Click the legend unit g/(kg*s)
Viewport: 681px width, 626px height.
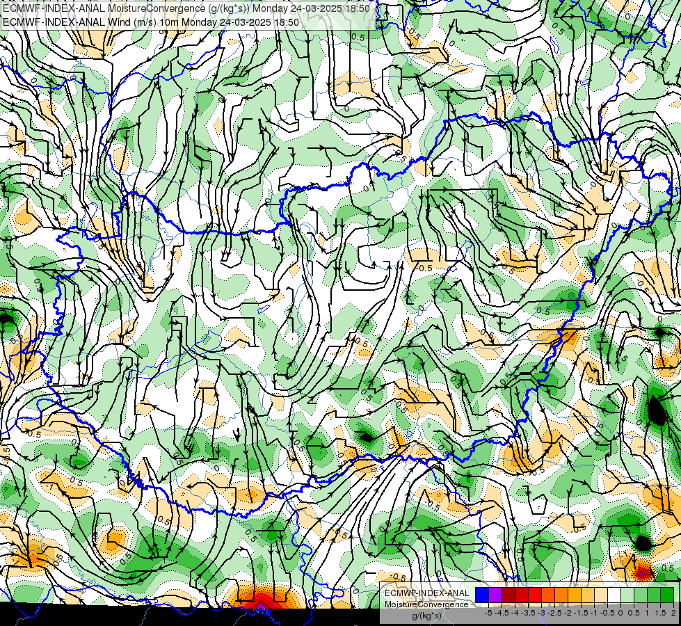(426, 616)
